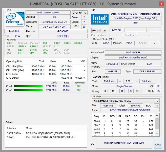Click the VID column header
The image size is (166, 152).
pyautogui.click(x=80, y=61)
